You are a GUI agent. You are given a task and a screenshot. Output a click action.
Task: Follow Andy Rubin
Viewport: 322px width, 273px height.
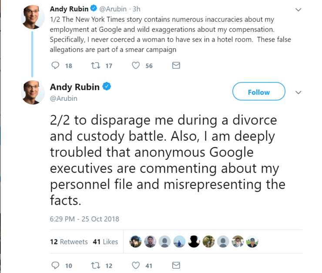click(x=258, y=92)
